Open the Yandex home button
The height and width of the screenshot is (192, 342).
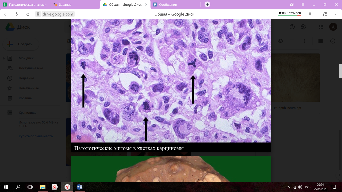pos(17,14)
